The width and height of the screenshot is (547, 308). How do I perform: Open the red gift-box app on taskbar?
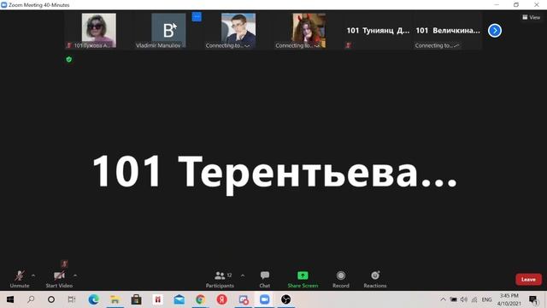157,299
